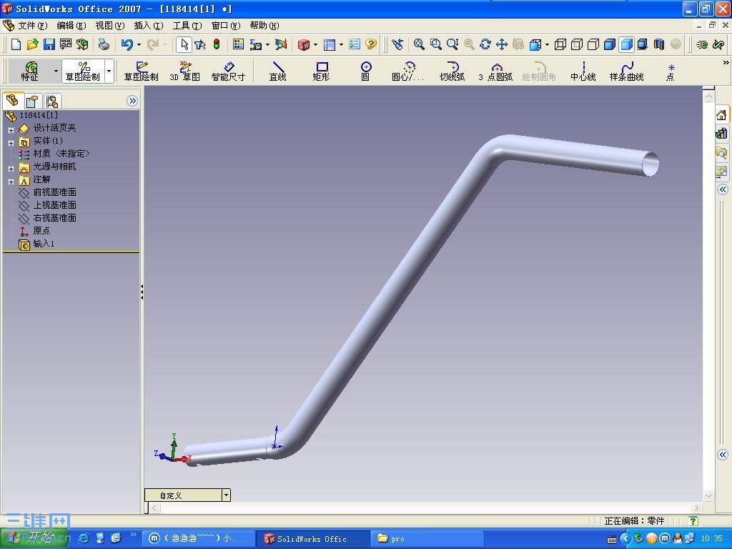Open the Features (特征) toolbar tab

30,71
